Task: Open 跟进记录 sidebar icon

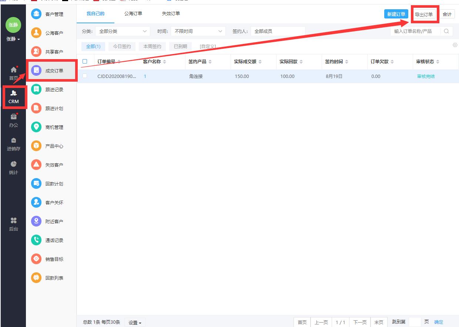Action: (x=36, y=89)
